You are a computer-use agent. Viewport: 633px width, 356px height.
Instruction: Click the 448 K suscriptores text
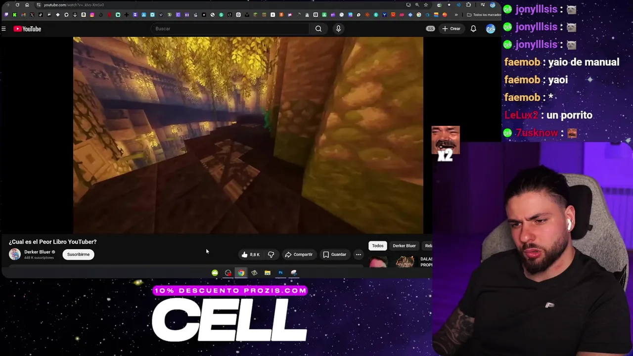pyautogui.click(x=39, y=258)
